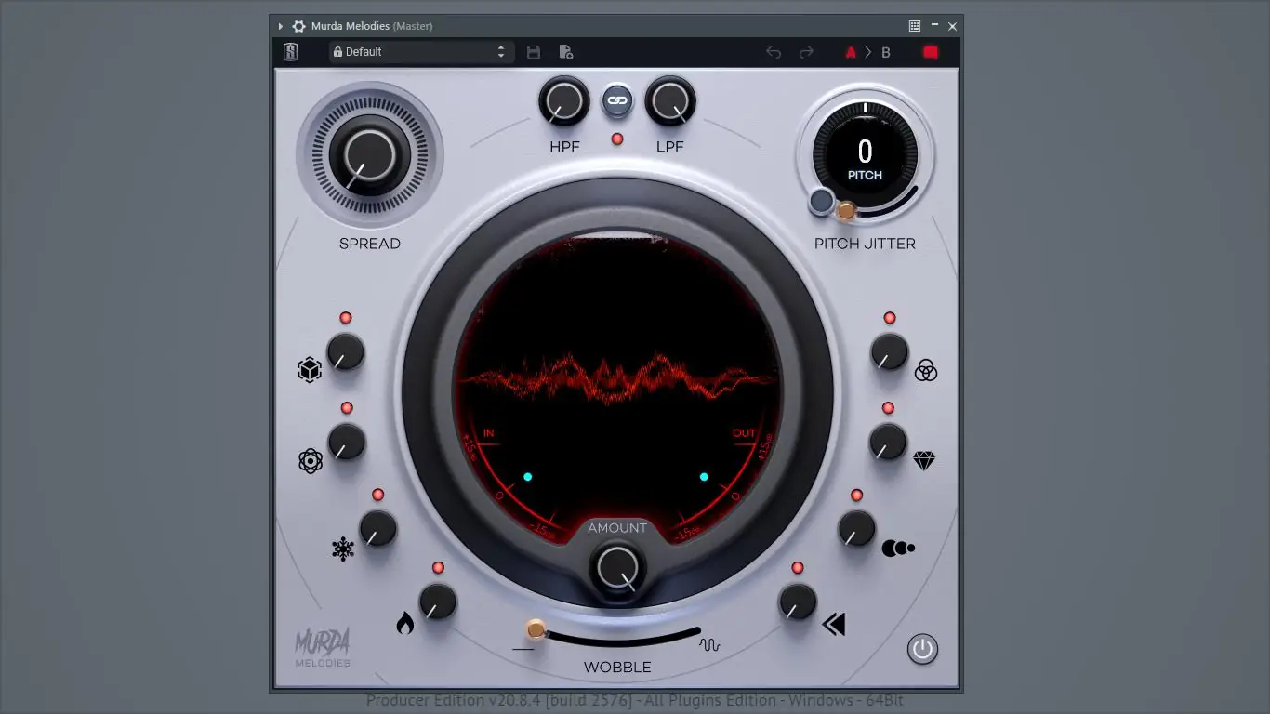
Task: Select preset slot A
Action: [x=851, y=52]
